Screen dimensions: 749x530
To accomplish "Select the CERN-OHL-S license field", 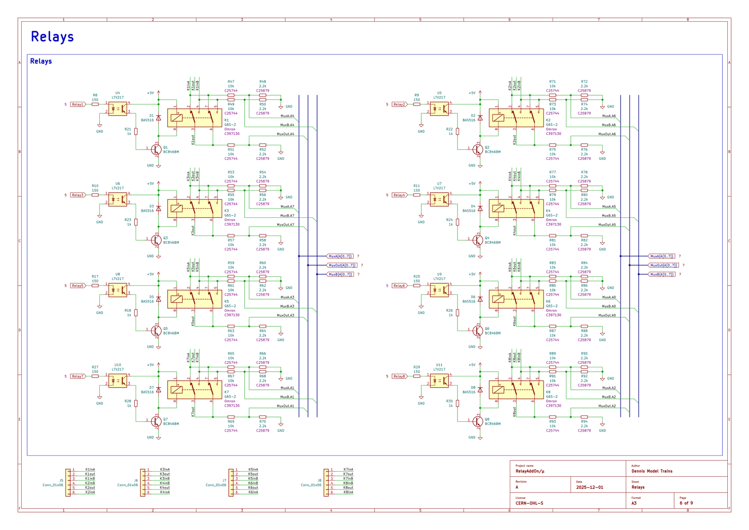I will coord(529,503).
